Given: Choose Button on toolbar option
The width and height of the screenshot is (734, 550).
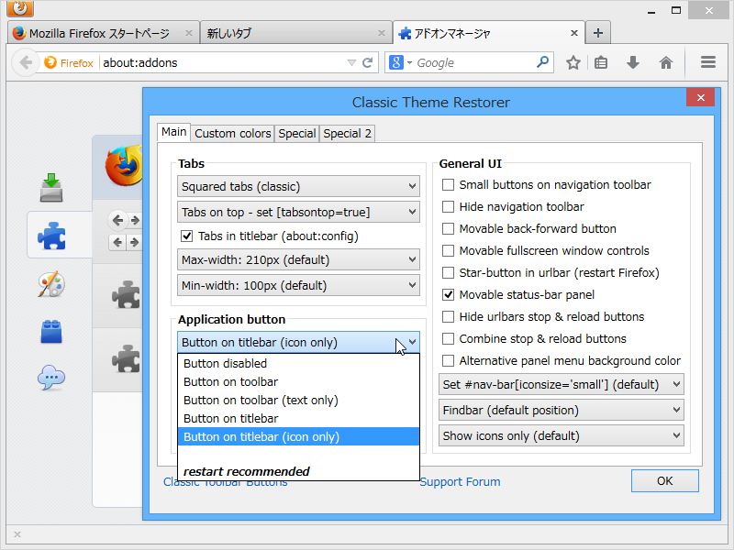Looking at the screenshot, I should (298, 381).
